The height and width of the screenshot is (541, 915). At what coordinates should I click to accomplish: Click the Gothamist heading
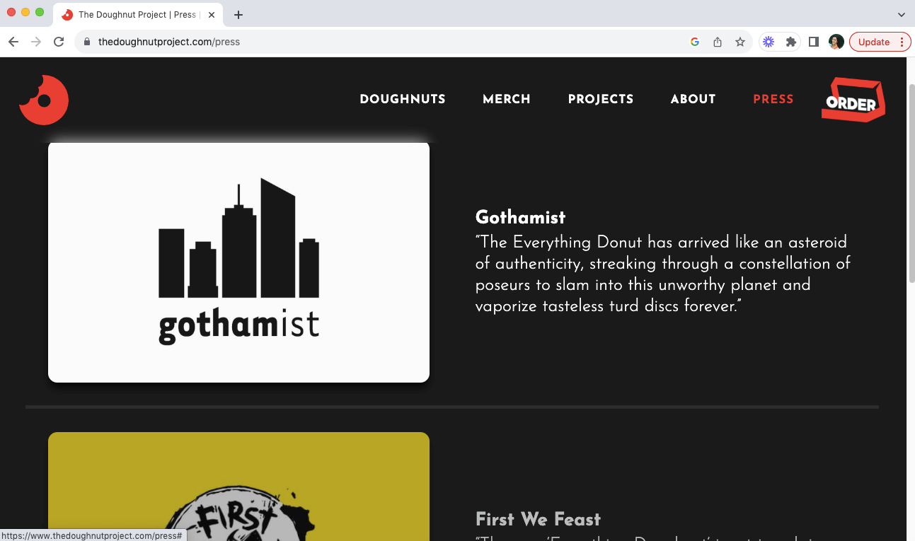(x=520, y=217)
